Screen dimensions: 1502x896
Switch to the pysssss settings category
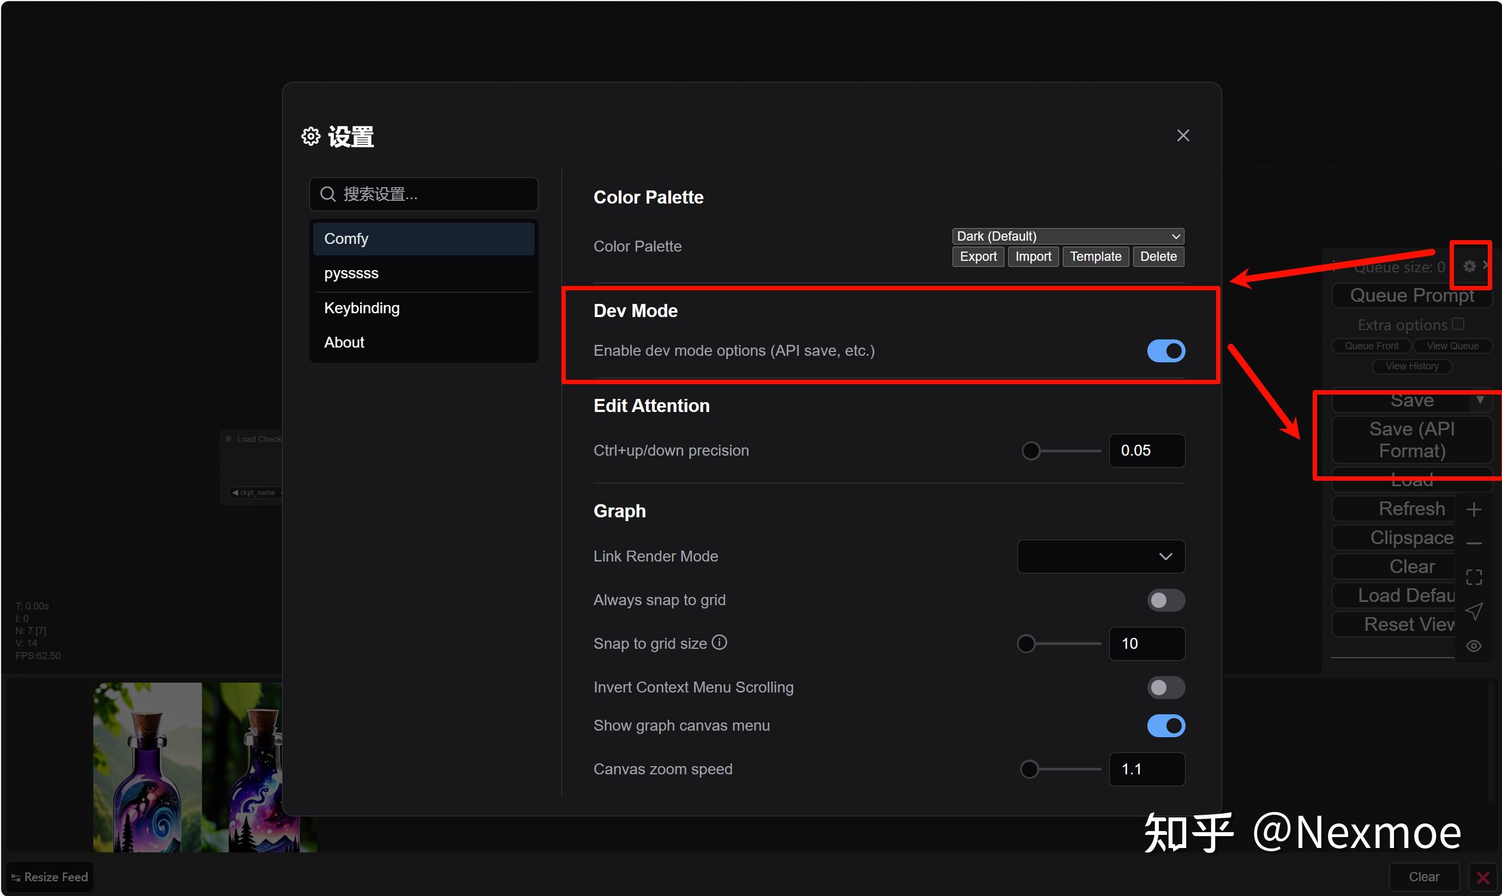pyautogui.click(x=351, y=273)
